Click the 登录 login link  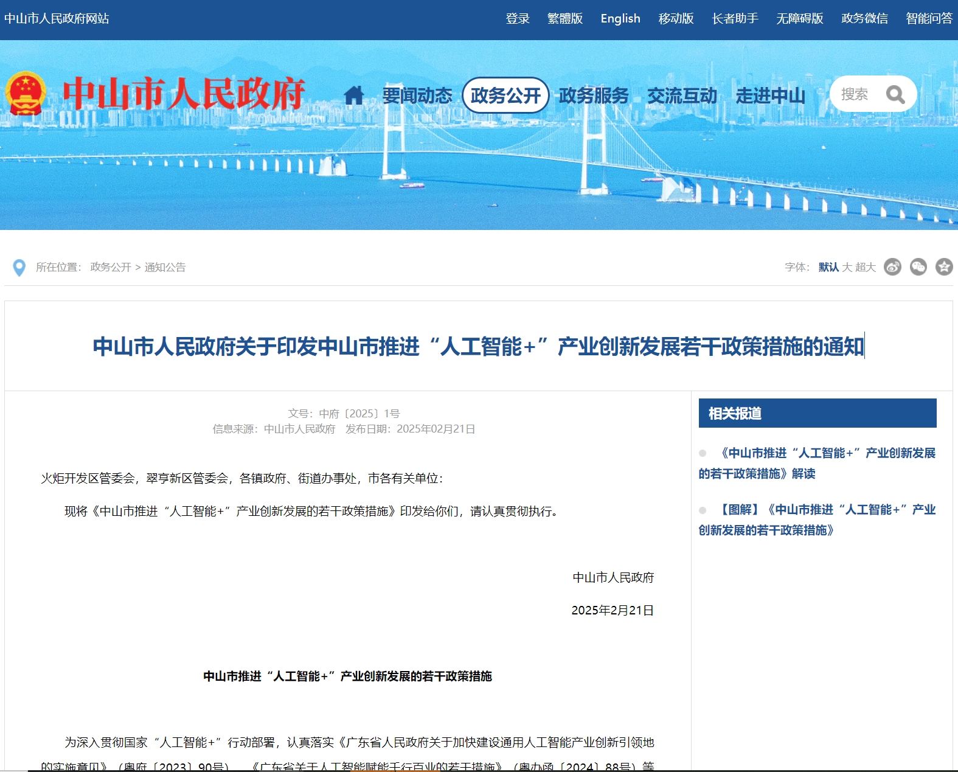click(518, 19)
